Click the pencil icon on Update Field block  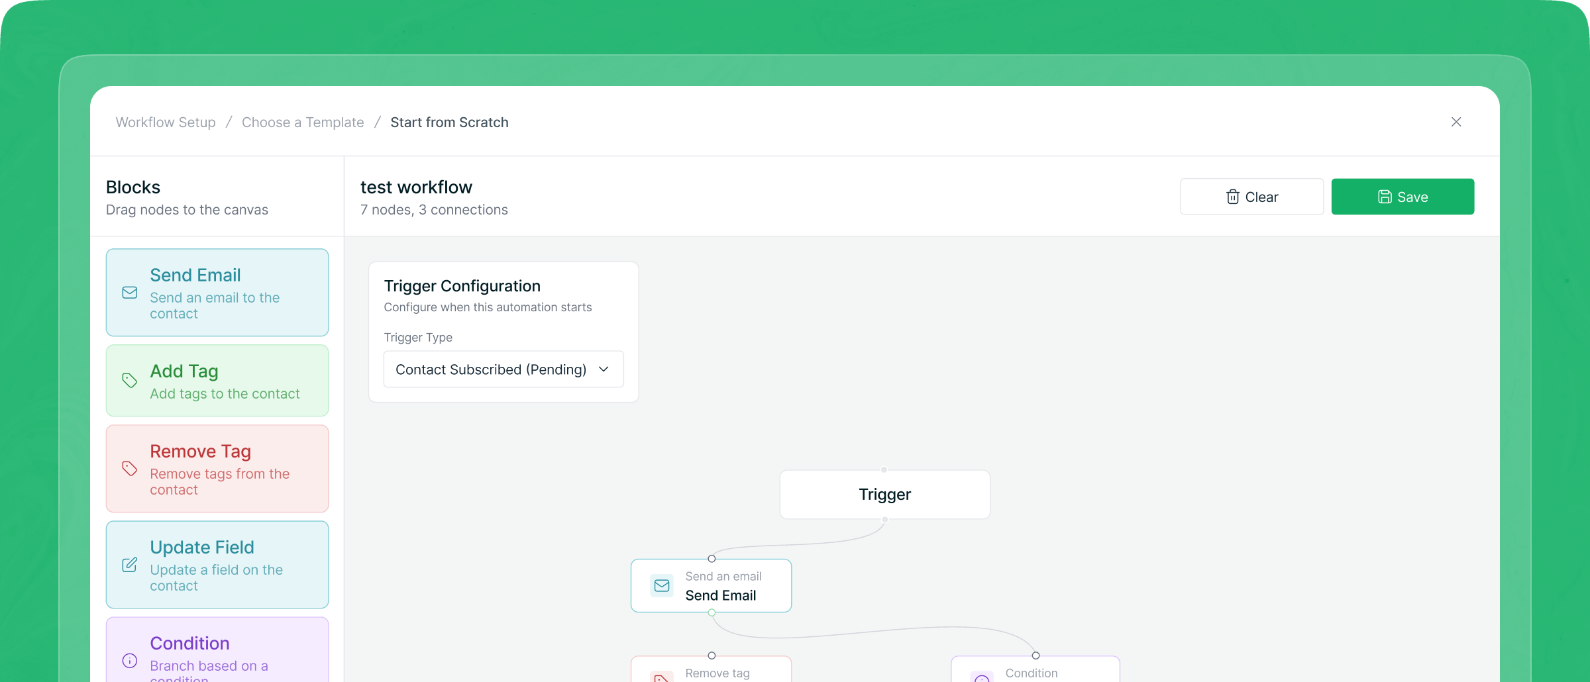pyautogui.click(x=129, y=565)
